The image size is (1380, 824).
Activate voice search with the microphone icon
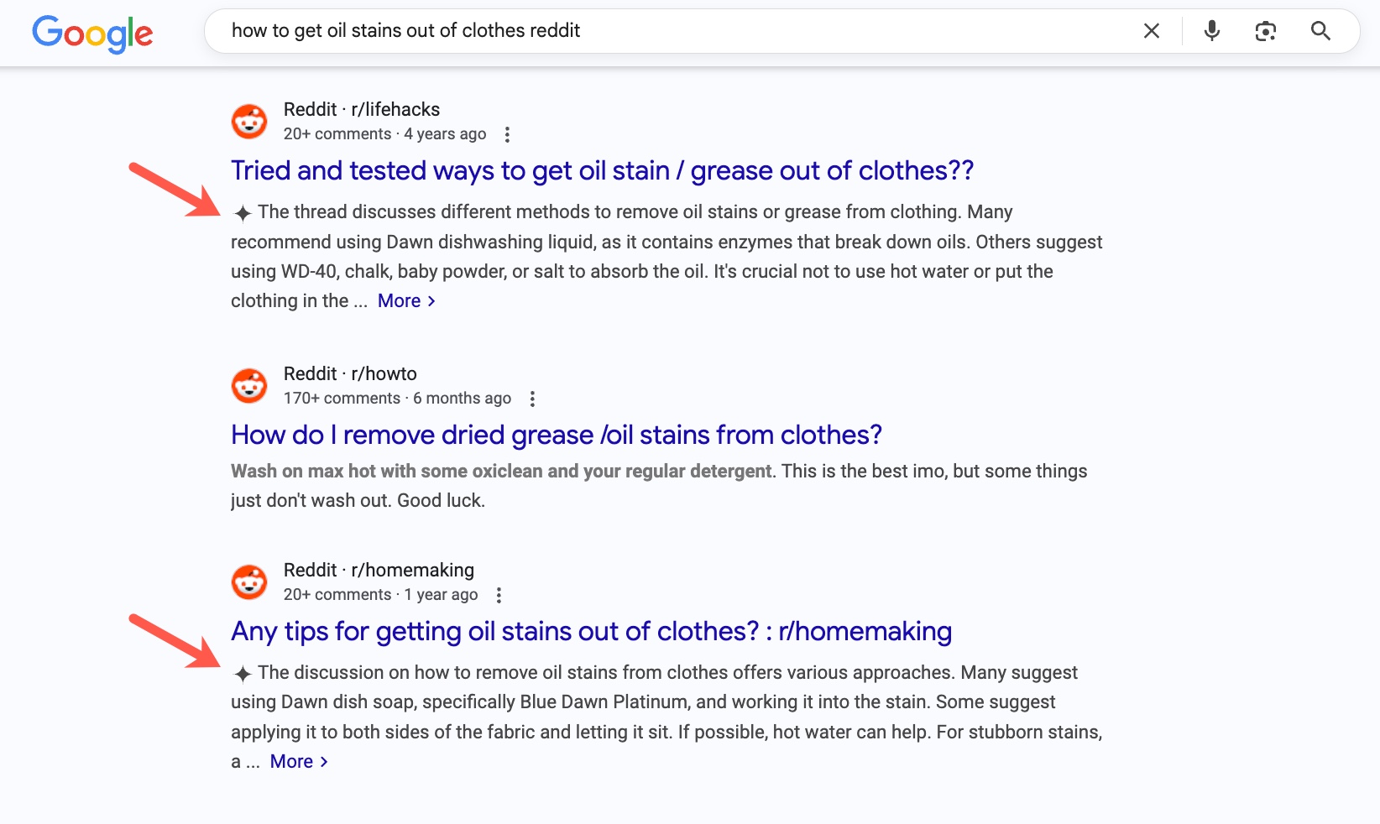point(1211,31)
